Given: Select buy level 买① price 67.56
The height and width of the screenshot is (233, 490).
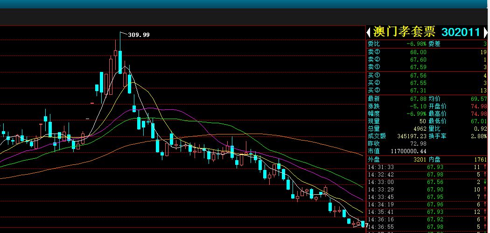Looking at the screenshot, I should 418,76.
